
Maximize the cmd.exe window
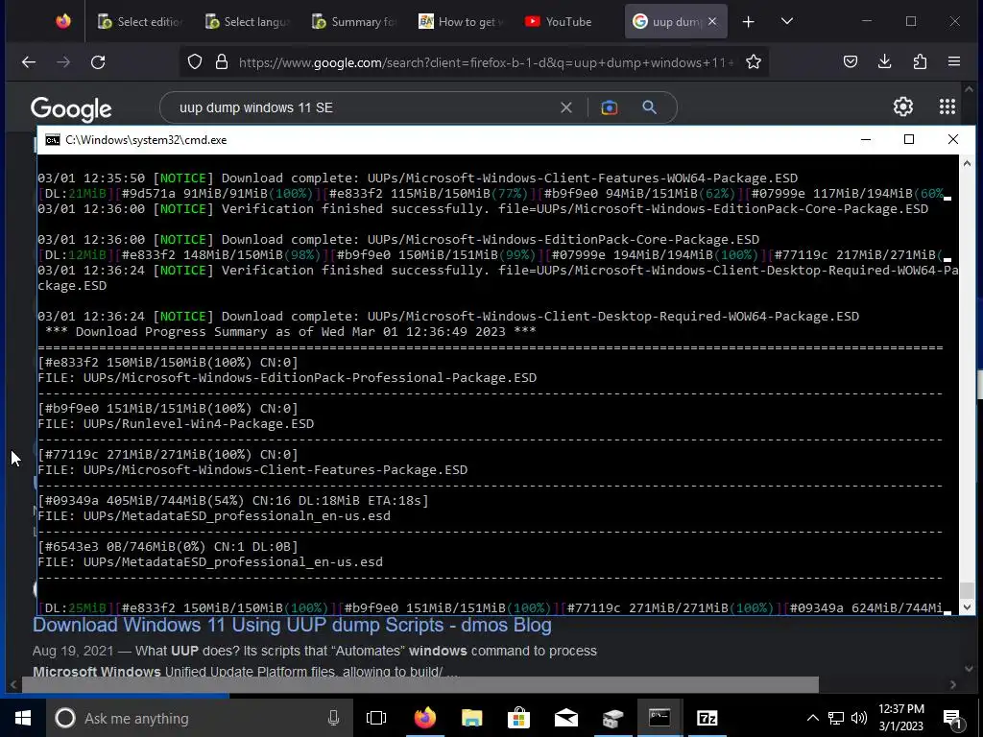click(x=909, y=139)
